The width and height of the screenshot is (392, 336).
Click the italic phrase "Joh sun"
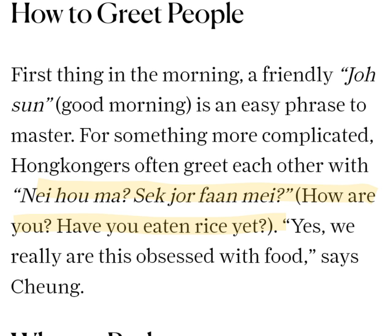click(356, 74)
